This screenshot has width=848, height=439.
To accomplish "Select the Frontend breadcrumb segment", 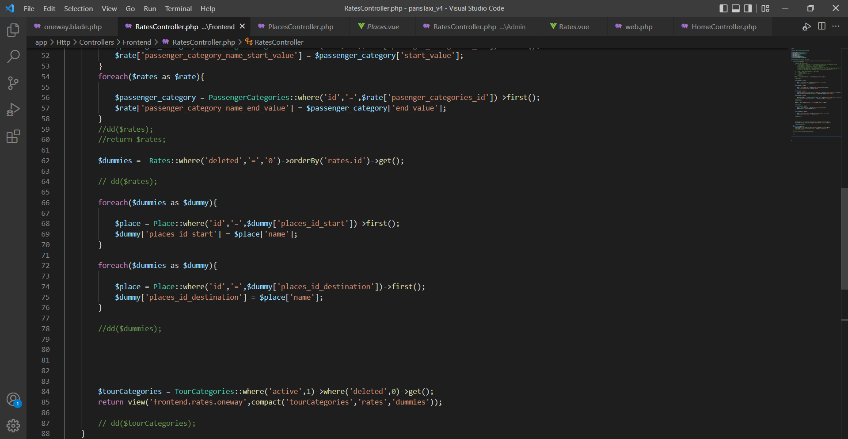I will click(137, 42).
